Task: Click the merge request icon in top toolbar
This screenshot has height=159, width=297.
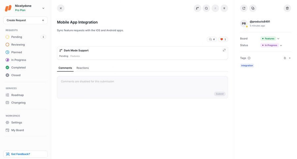Action: tap(197, 8)
